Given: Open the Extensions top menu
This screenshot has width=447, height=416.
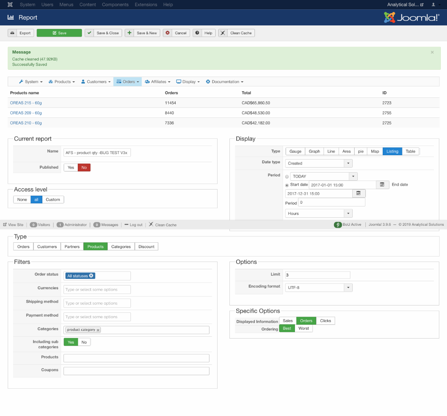Looking at the screenshot, I should [146, 5].
